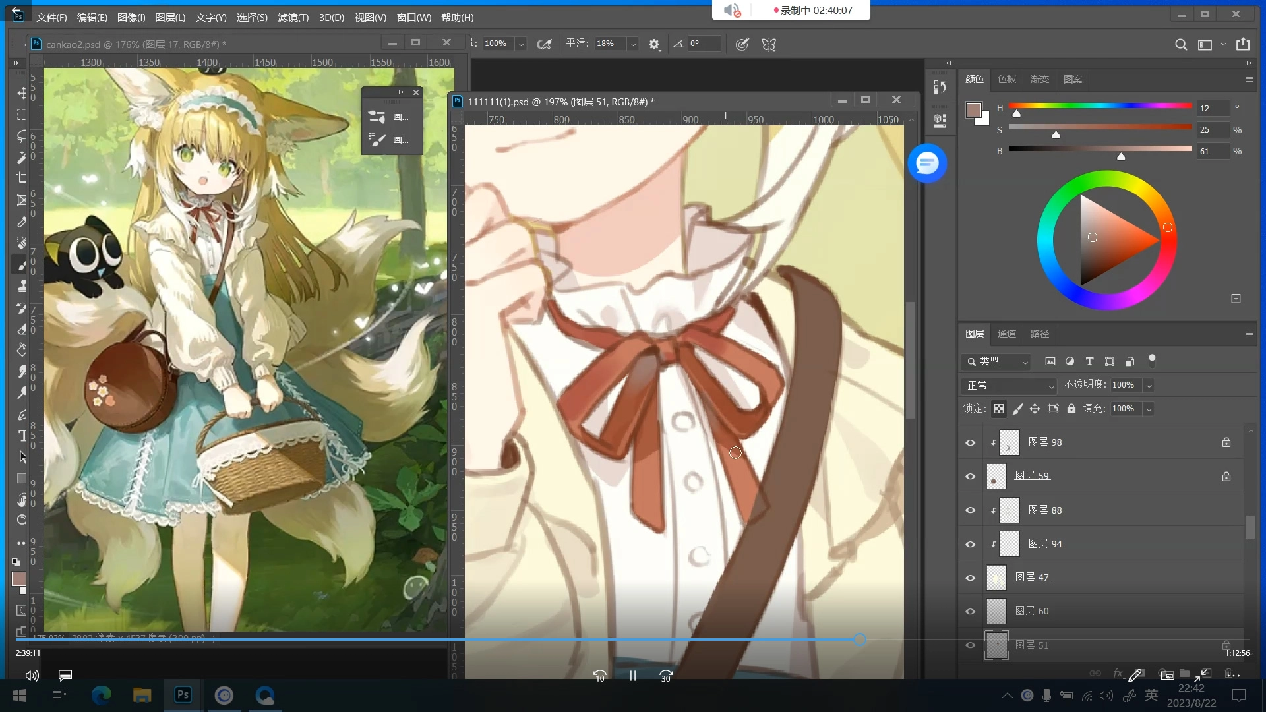
Task: Open brush smoothing options gear
Action: (653, 44)
